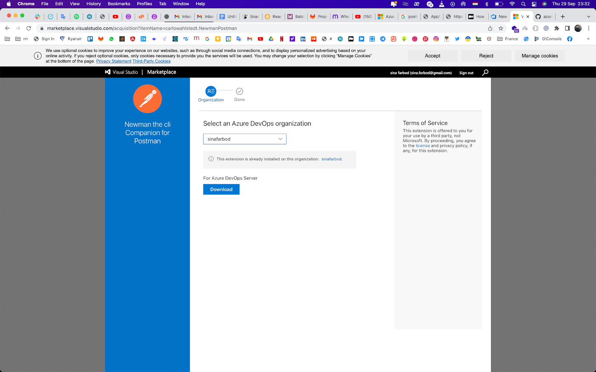596x372 pixels.
Task: Open the tab search dropdown arrow
Action: click(589, 16)
